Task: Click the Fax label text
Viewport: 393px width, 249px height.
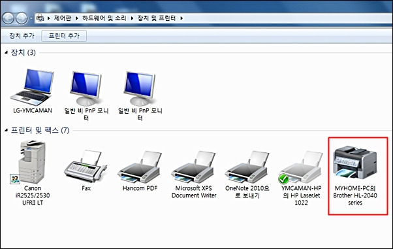Action: tap(86, 188)
